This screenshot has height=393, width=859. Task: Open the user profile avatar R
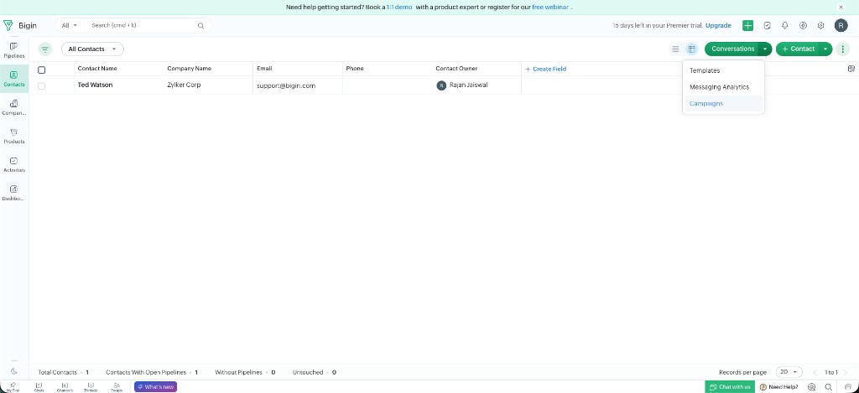(x=841, y=25)
